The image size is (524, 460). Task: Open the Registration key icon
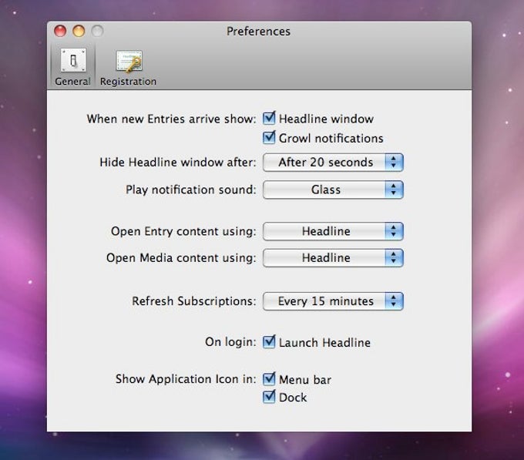tap(129, 61)
